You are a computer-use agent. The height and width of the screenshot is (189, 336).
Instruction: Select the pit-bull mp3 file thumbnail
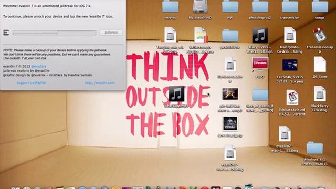230,94
